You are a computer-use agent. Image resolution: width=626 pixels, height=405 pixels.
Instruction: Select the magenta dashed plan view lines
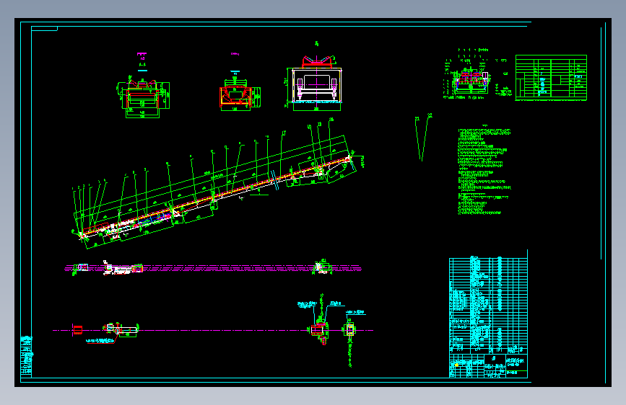(213, 268)
